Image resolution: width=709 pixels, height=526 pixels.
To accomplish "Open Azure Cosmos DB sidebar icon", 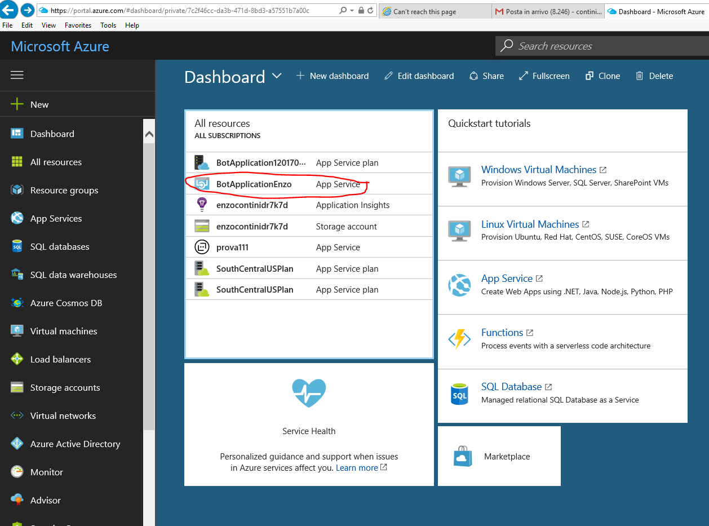I will 17,303.
